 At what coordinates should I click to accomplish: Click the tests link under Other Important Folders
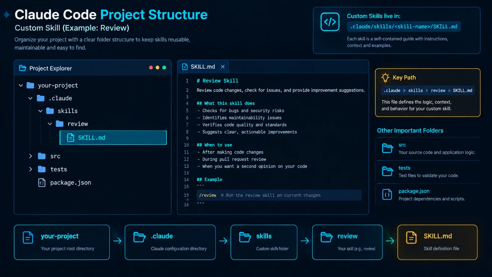pos(404,168)
